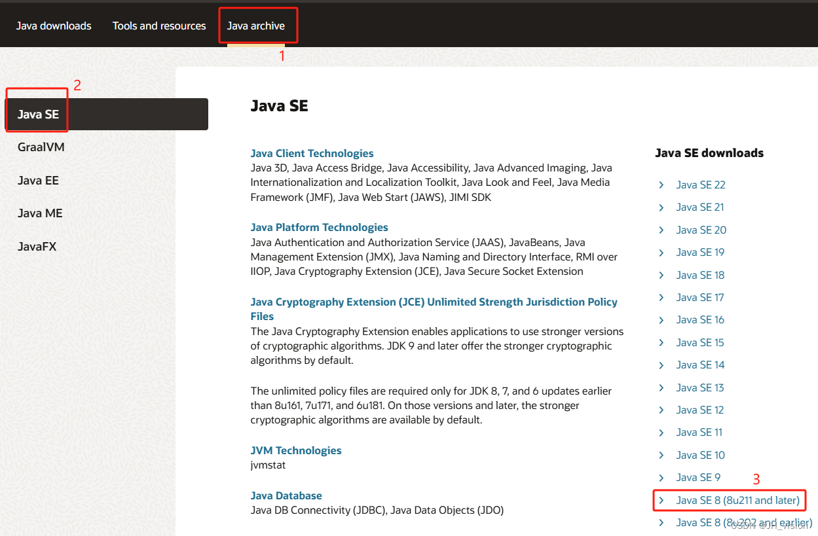Screen dimensions: 818x536
Task: Select Java SE in the sidebar
Action: click(x=107, y=115)
